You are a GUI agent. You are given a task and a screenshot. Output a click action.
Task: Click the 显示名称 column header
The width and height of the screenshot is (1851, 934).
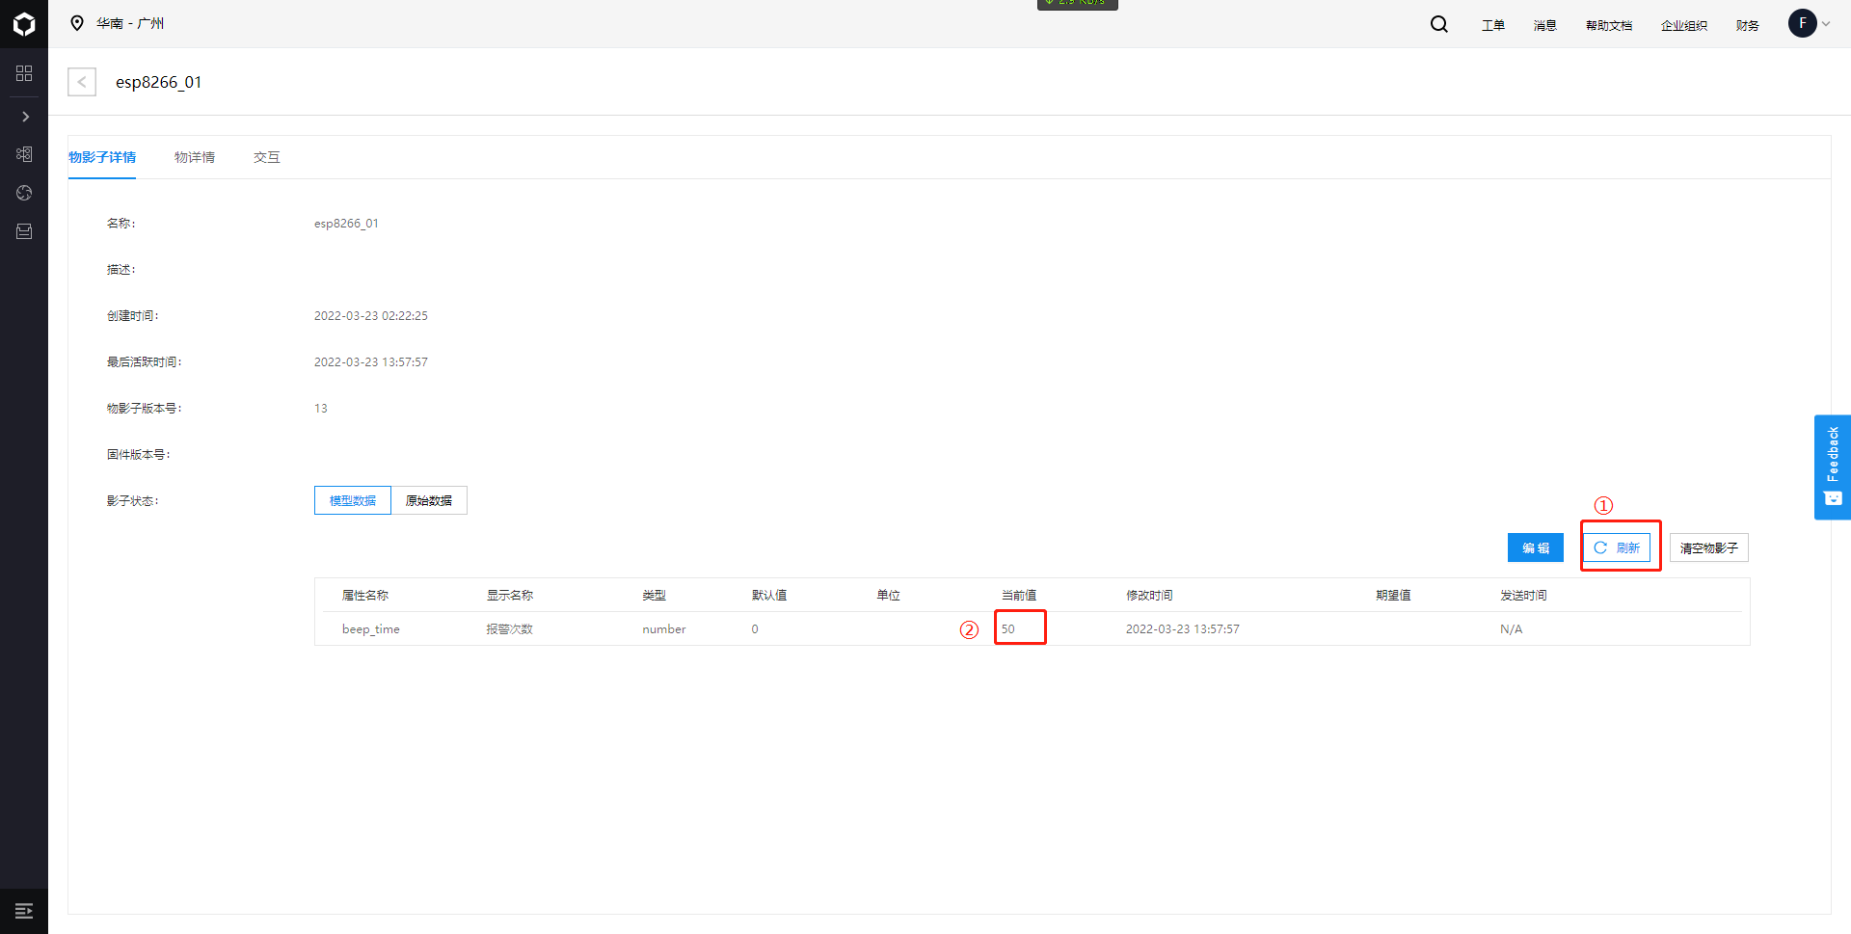point(510,596)
